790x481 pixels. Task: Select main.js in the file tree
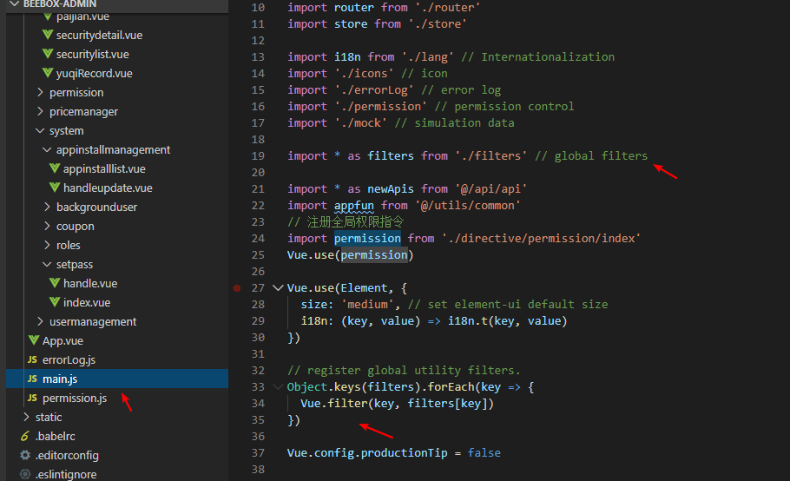click(x=60, y=379)
